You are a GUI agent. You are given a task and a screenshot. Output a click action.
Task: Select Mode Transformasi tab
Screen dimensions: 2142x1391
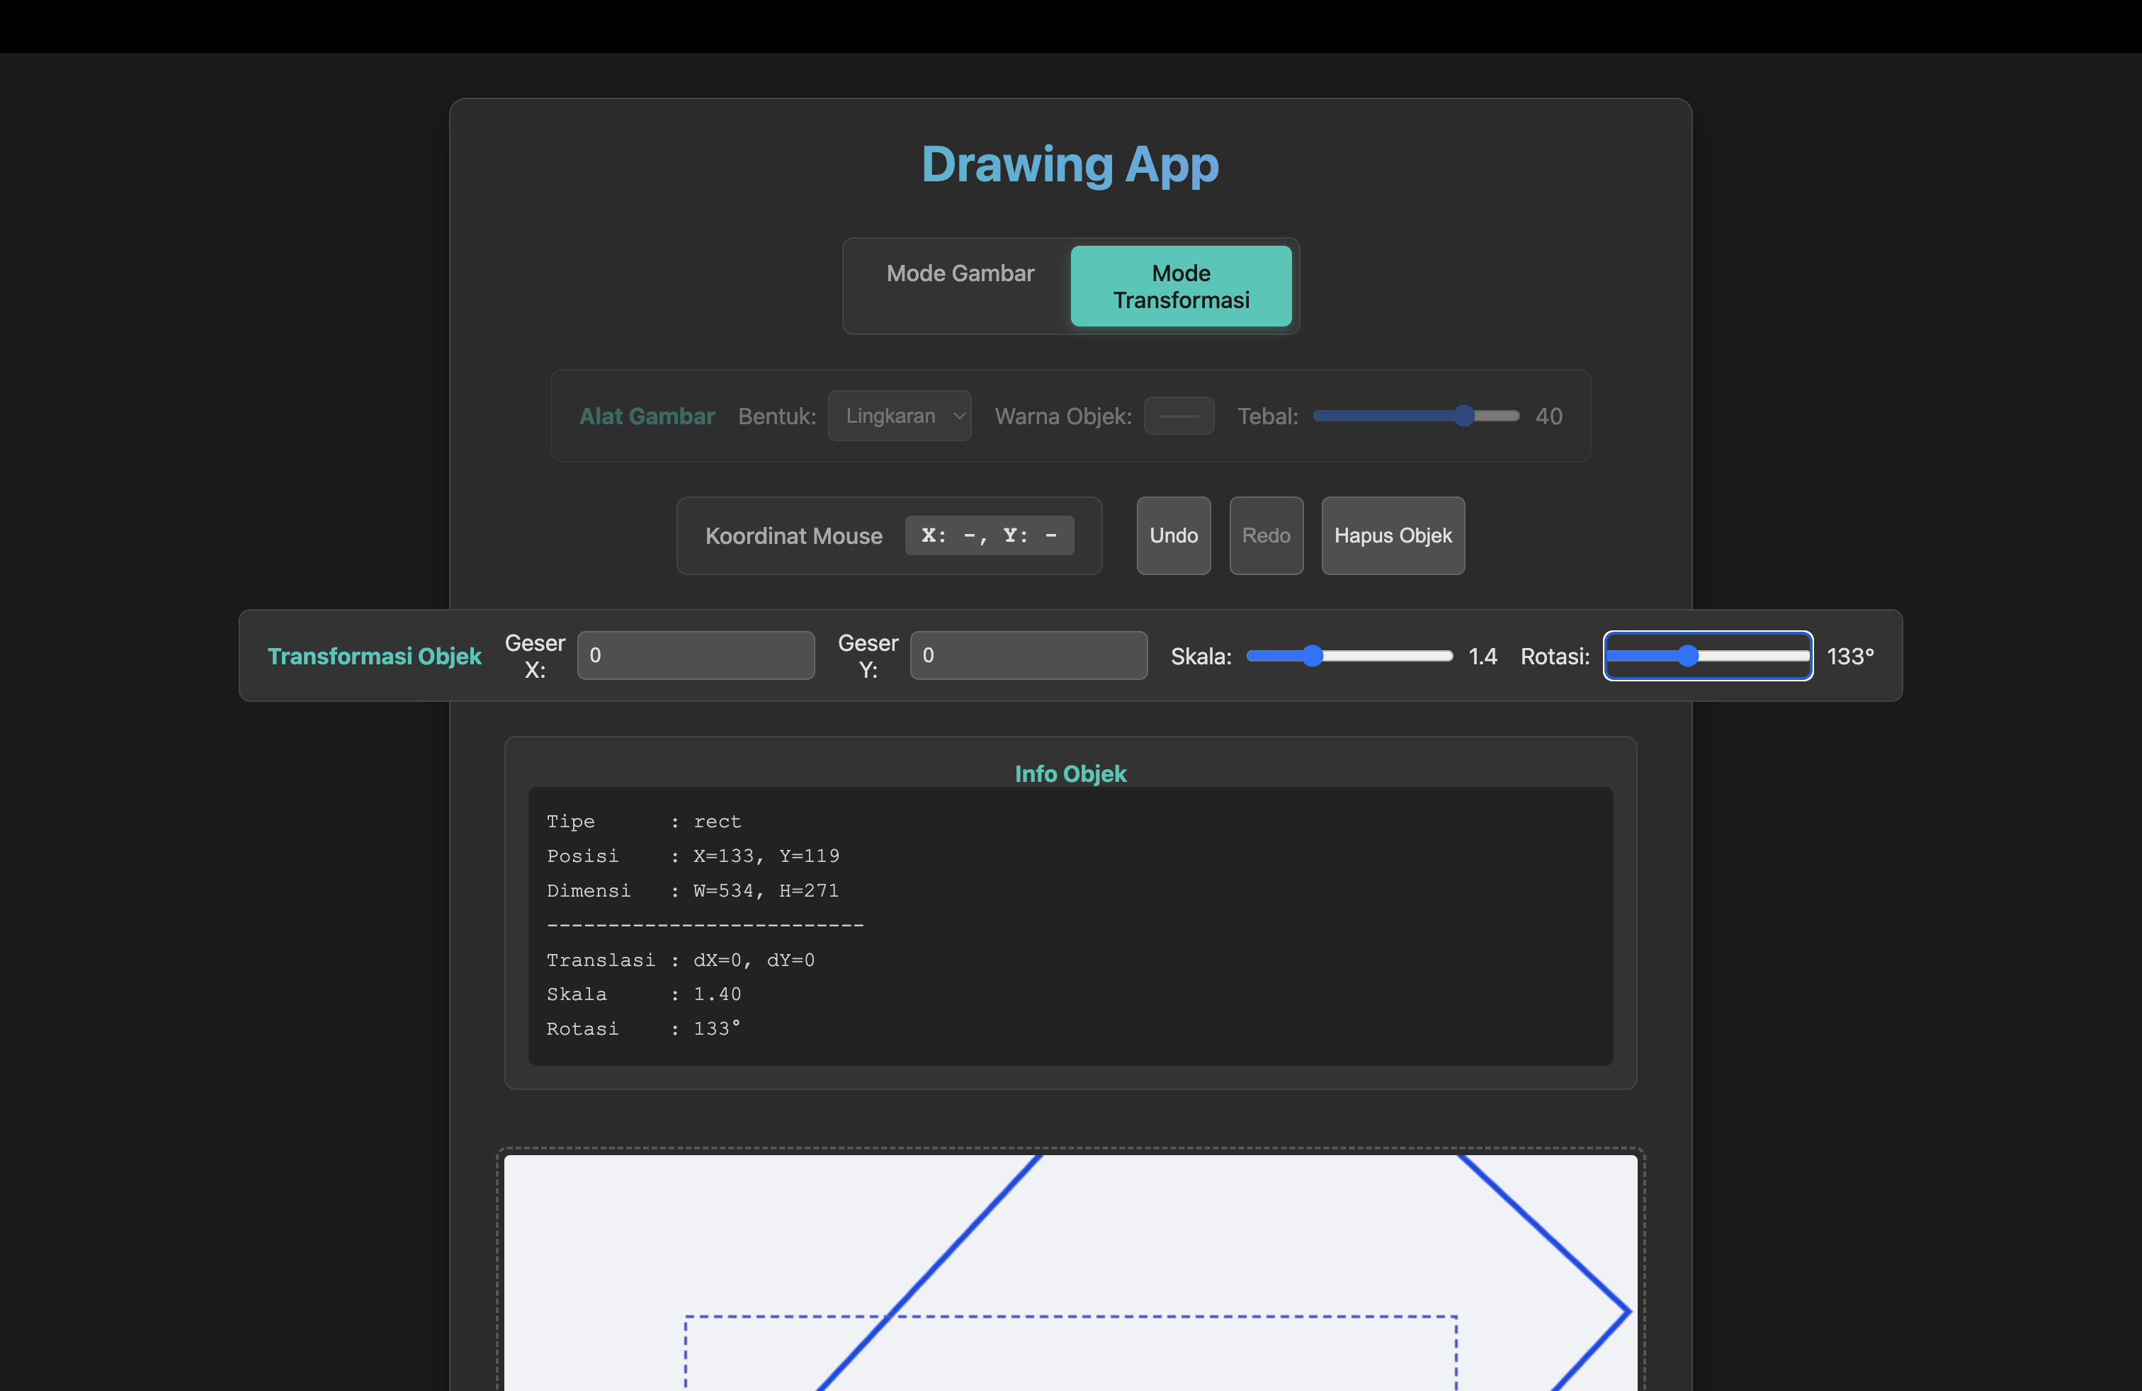coord(1181,286)
